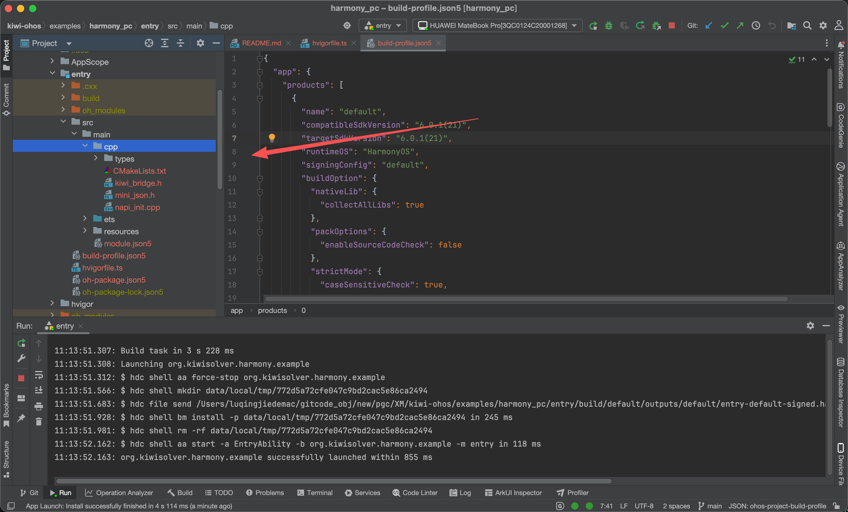Click the Git commit checkmark icon
The image size is (848, 512).
point(724,26)
